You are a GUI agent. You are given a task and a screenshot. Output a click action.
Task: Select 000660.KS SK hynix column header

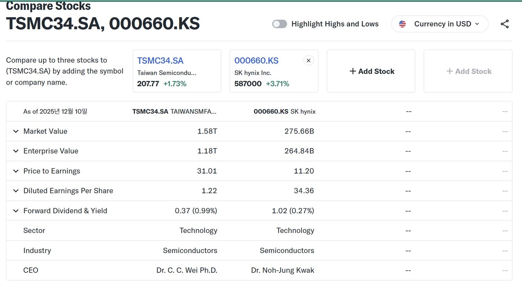tap(284, 111)
